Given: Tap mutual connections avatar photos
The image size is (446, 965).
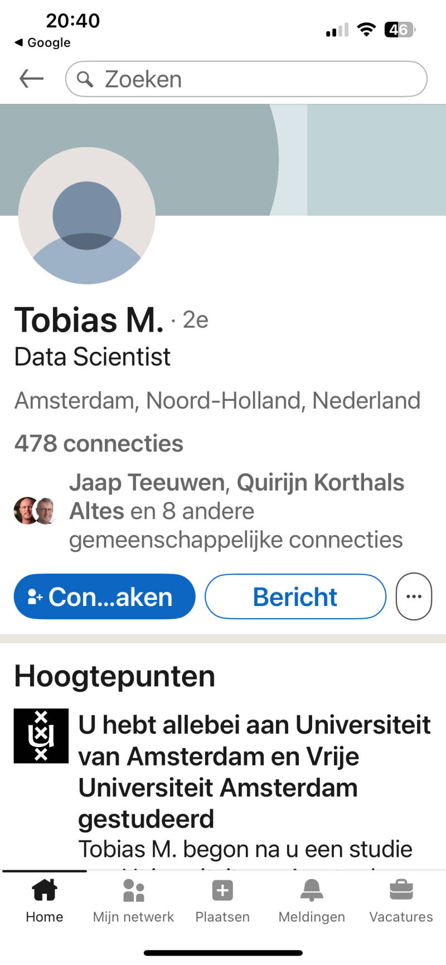Looking at the screenshot, I should [35, 511].
